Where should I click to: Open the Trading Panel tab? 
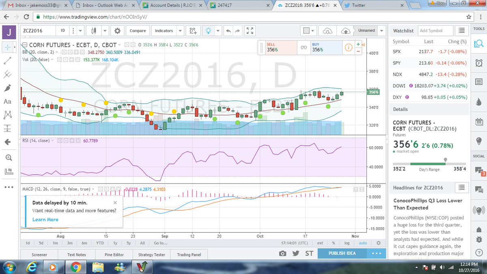pyautogui.click(x=190, y=255)
